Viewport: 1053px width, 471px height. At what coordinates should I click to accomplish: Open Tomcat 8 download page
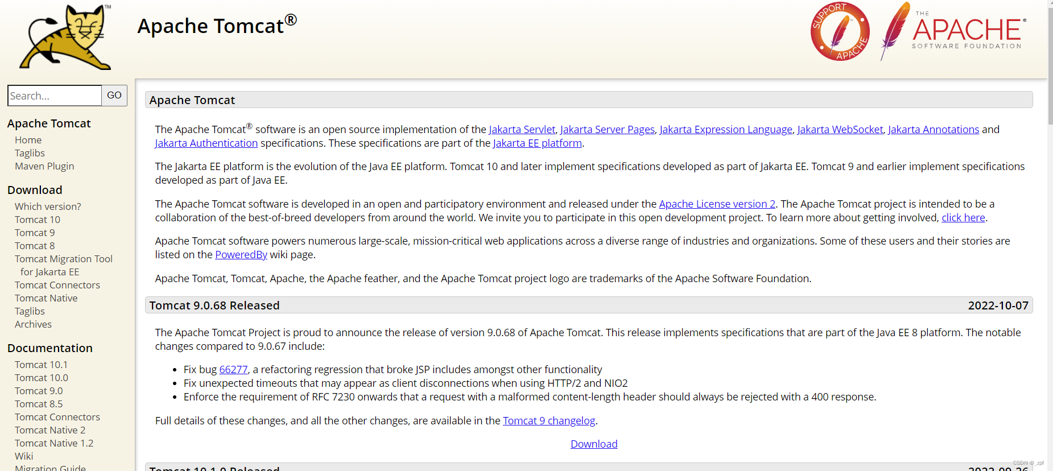click(35, 246)
